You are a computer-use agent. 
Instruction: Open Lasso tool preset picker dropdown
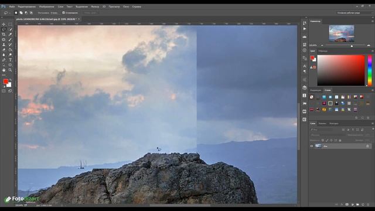point(7,13)
